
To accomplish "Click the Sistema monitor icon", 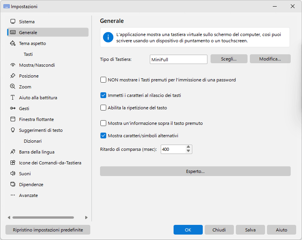I will pyautogui.click(x=13, y=21).
